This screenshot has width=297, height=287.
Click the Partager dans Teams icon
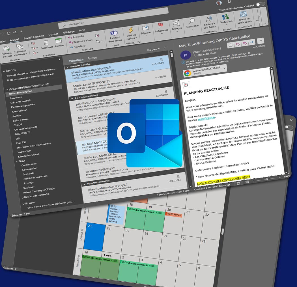(114, 33)
